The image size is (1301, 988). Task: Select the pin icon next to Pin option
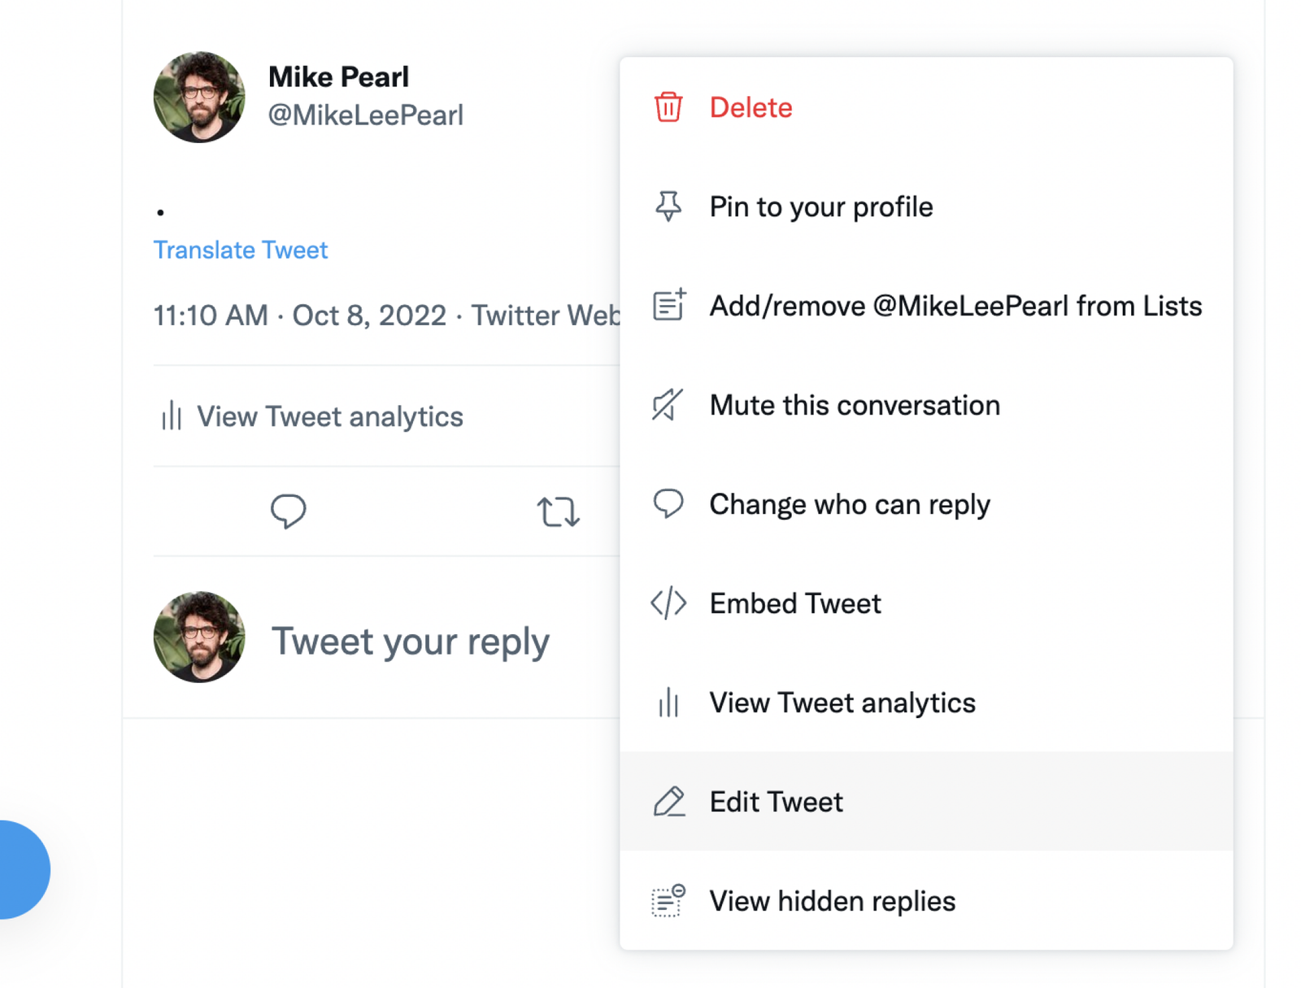(x=667, y=206)
